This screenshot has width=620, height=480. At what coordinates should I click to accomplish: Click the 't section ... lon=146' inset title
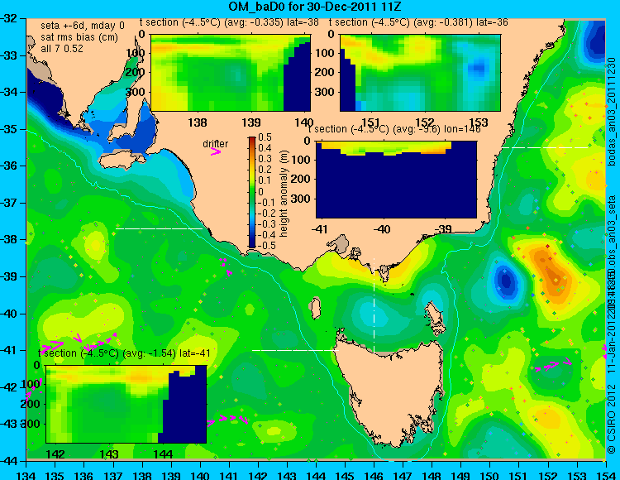point(394,129)
